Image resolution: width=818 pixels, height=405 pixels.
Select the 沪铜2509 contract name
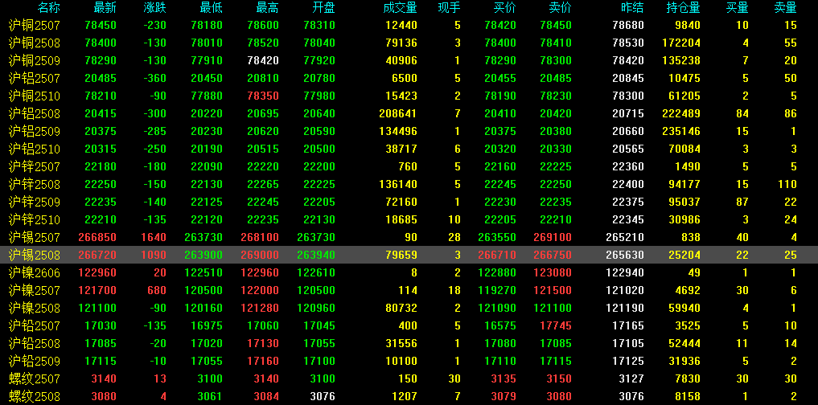[x=35, y=60]
